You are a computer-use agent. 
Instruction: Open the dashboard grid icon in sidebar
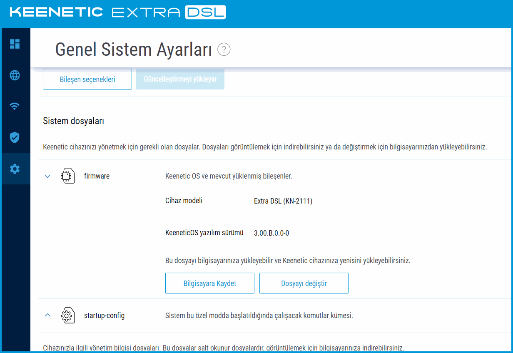[x=15, y=44]
